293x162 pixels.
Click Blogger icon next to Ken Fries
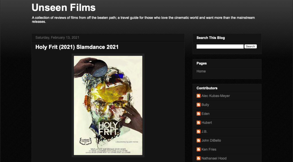[x=199, y=149]
